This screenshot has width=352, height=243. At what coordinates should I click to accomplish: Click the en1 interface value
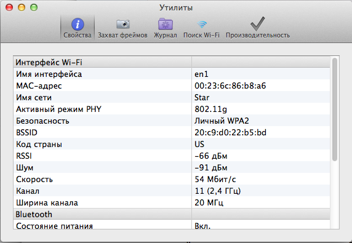tap(201, 74)
